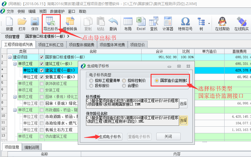Open the 树 tree toolbar dropdown arrow

pos(209,23)
